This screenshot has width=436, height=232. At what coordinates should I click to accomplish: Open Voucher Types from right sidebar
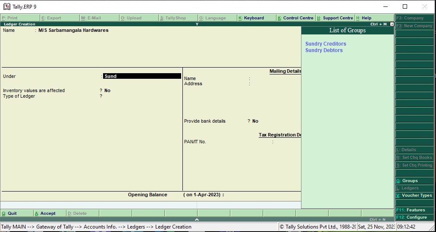click(x=414, y=195)
